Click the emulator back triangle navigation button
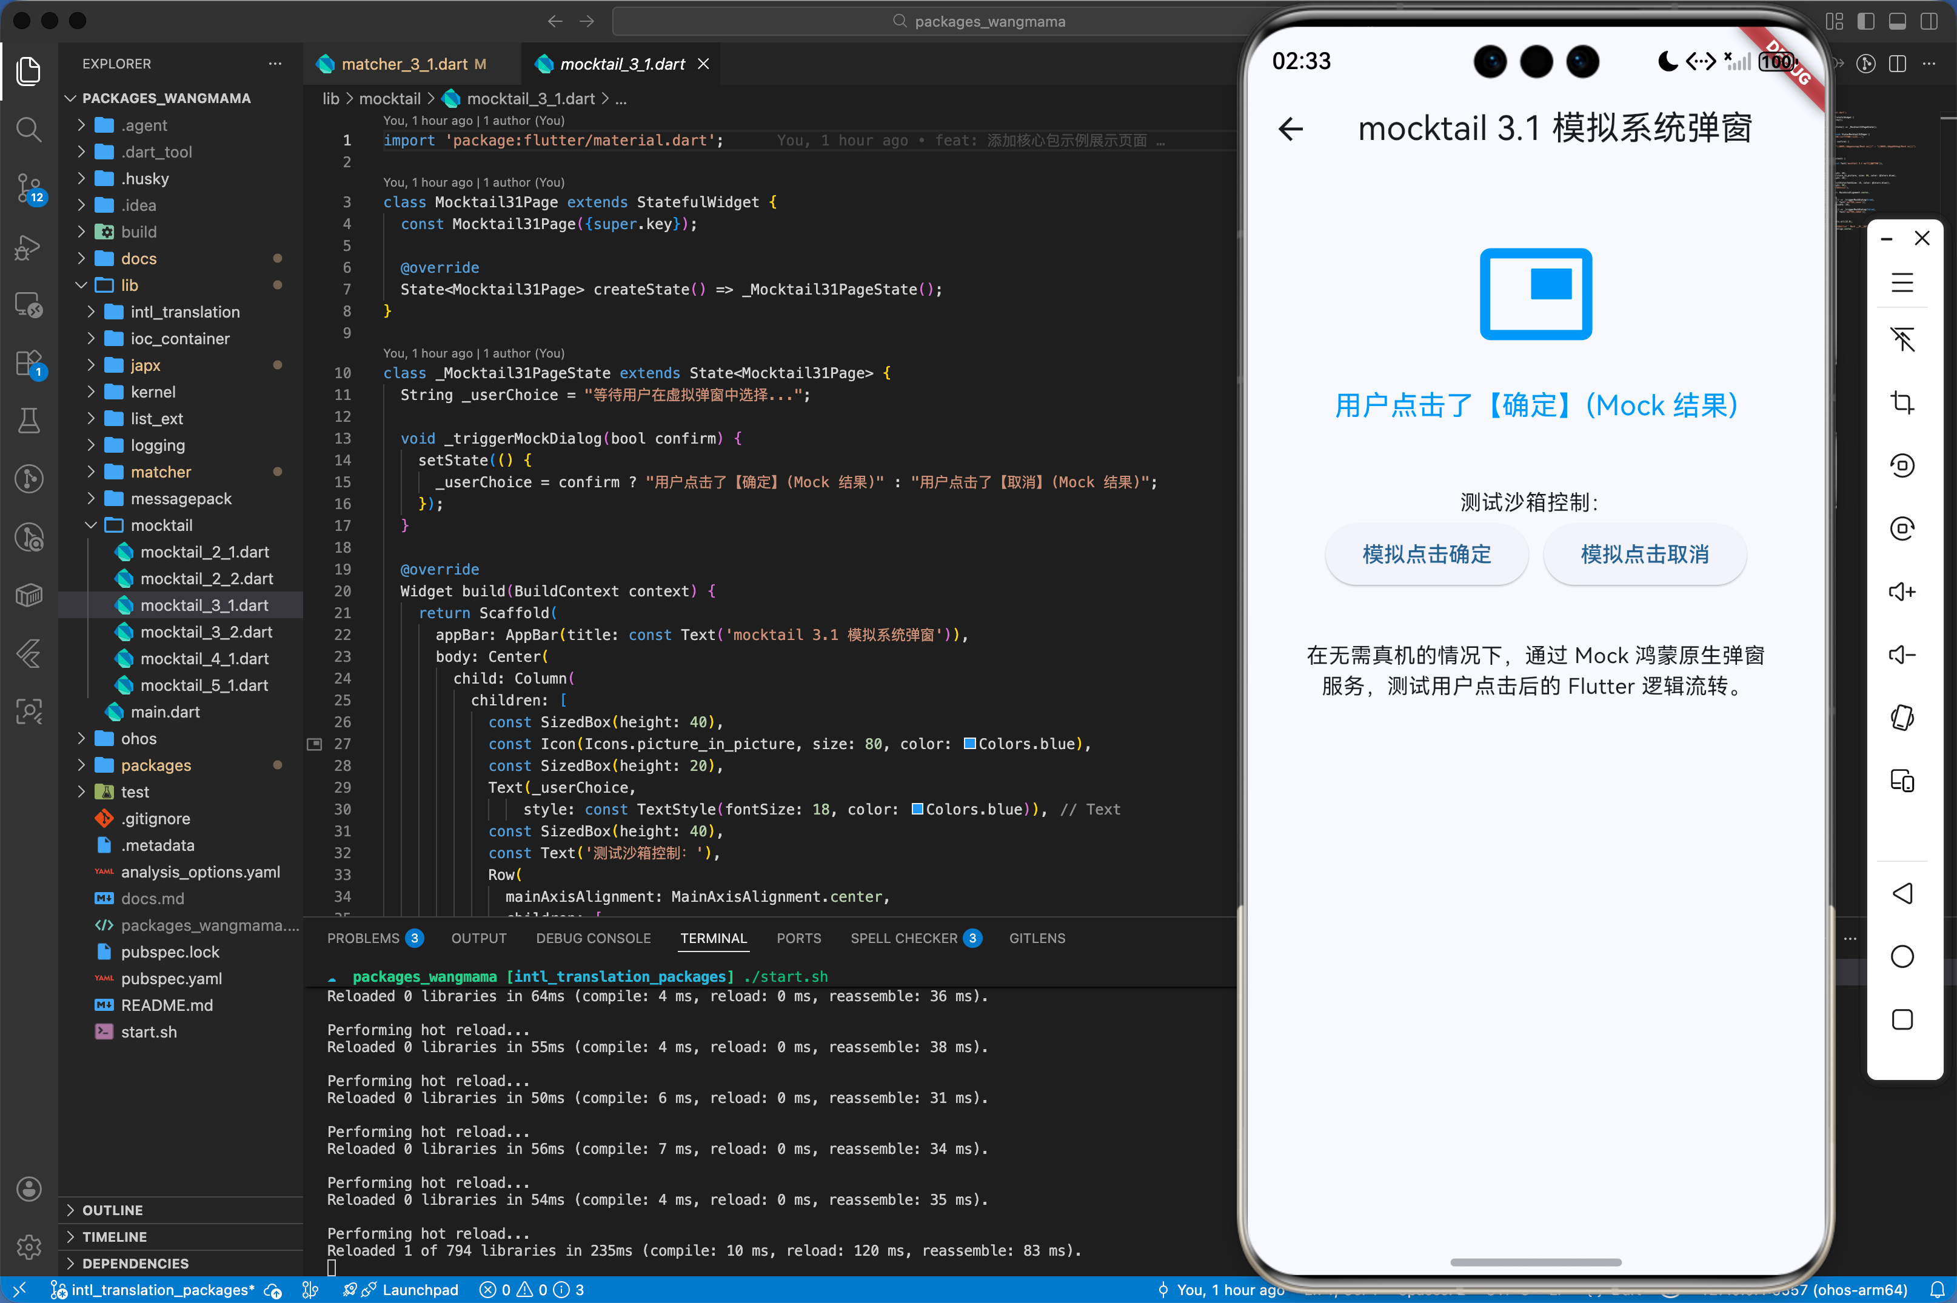The height and width of the screenshot is (1303, 1957). (1902, 893)
